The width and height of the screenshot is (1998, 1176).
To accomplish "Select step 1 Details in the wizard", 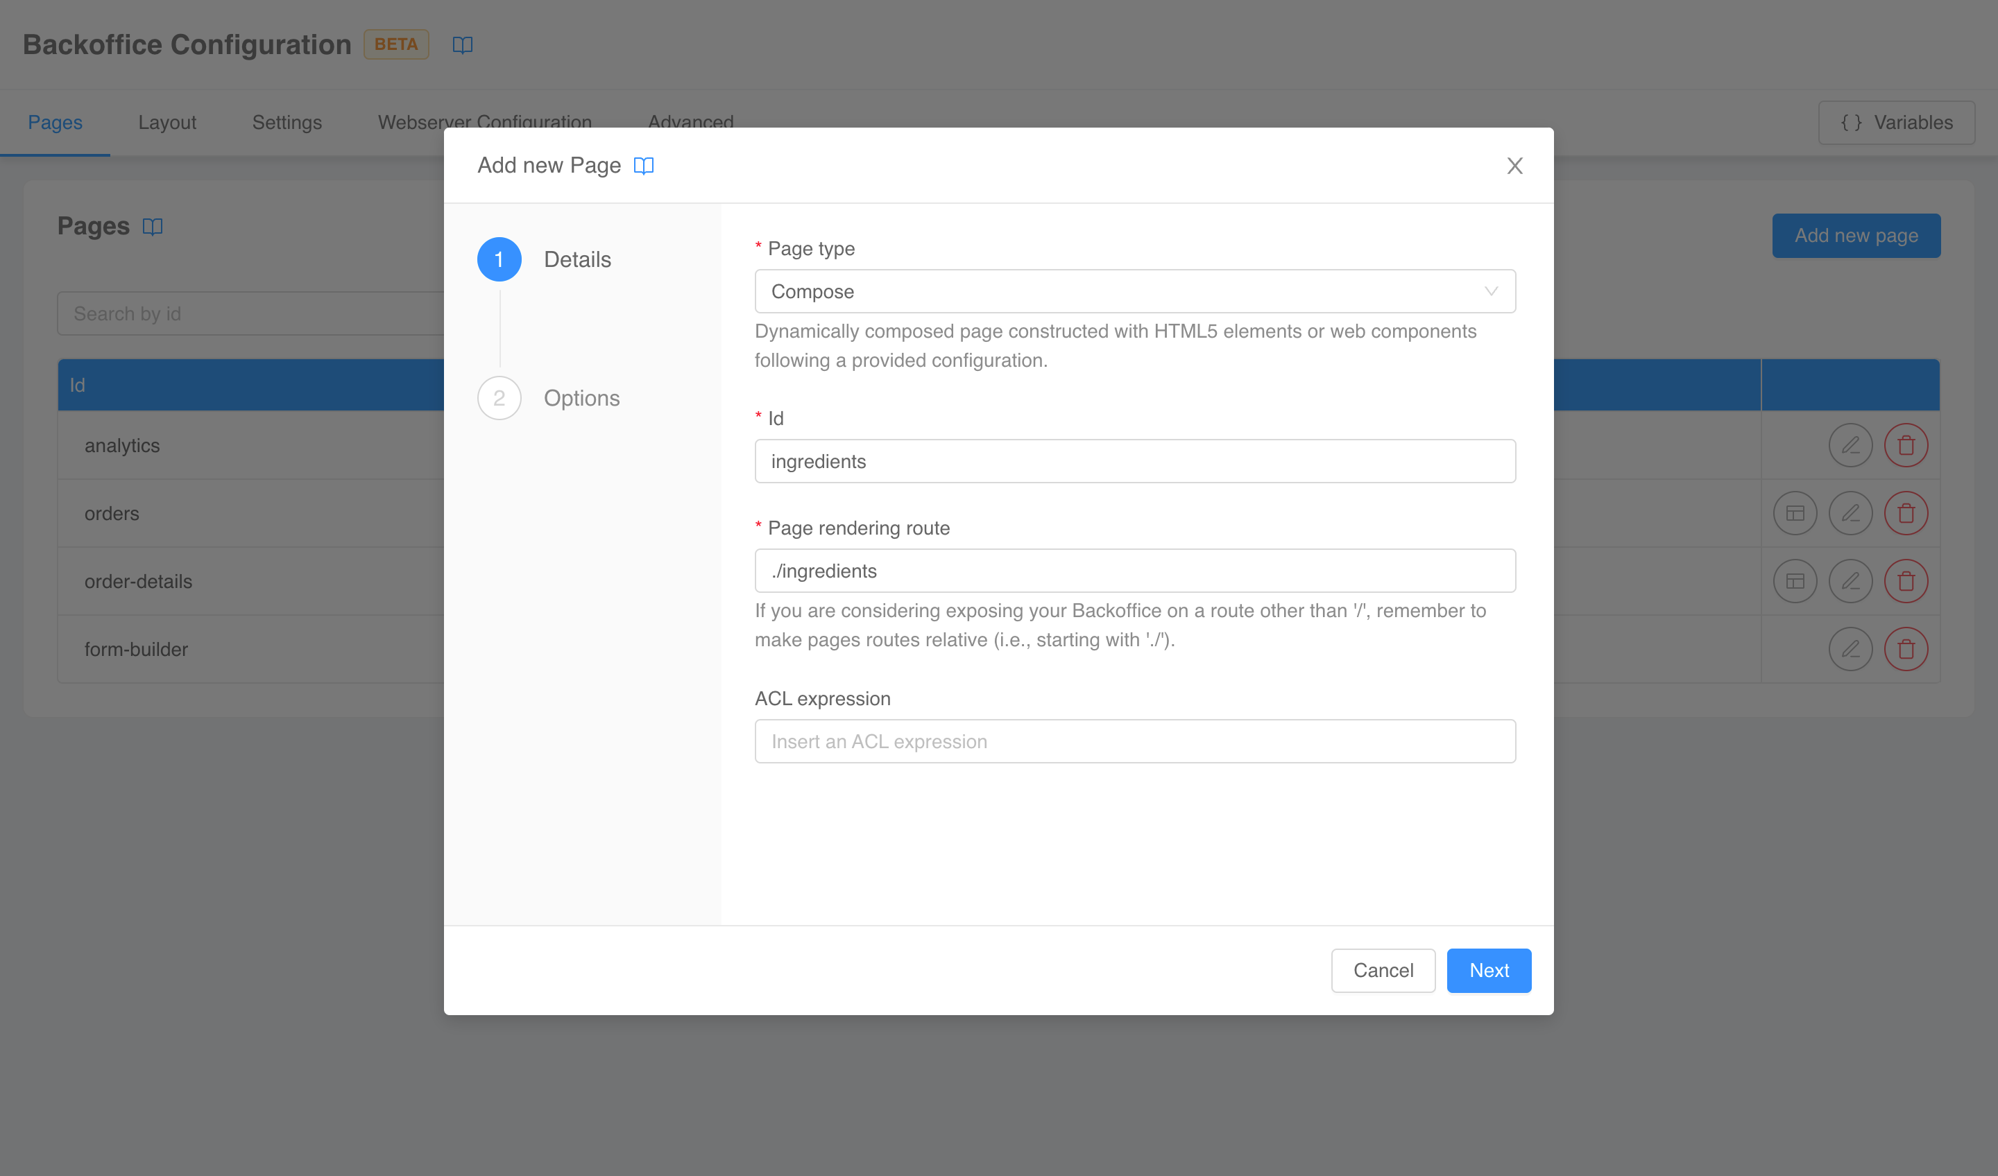I will (577, 259).
